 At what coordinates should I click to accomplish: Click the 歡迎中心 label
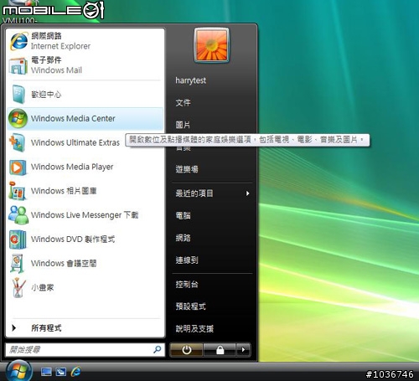pos(46,95)
